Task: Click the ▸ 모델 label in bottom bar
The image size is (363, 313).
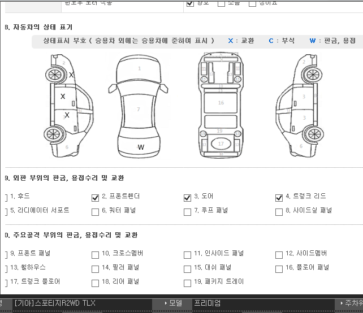Action: point(172,303)
